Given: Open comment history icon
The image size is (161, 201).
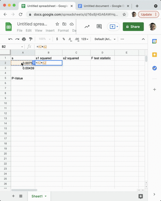Looking at the screenshot, I should coord(99,27).
